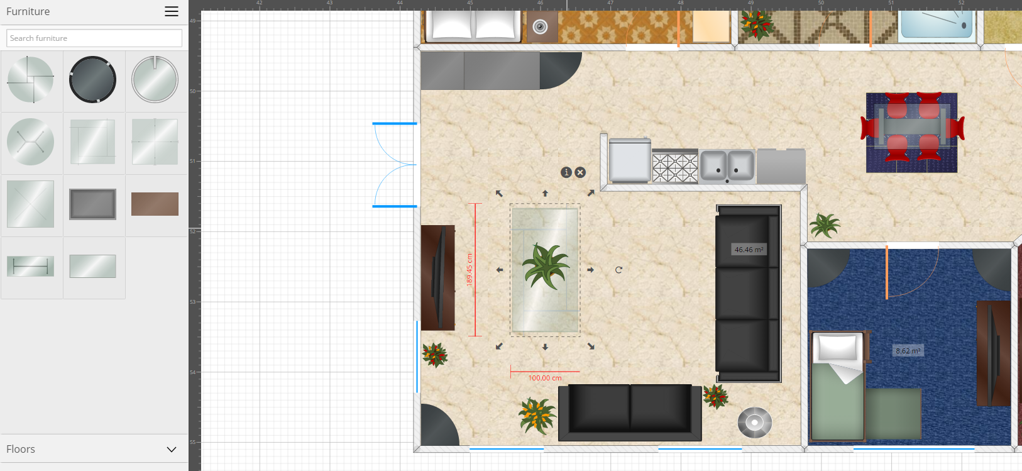Click the Furniture panel title

click(28, 11)
